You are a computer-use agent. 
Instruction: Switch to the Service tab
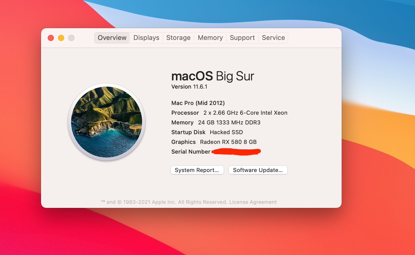[x=273, y=38]
